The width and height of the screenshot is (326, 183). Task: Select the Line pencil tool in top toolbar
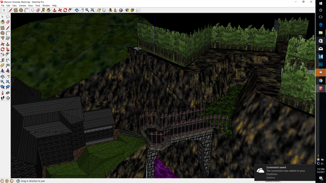pos(10,10)
